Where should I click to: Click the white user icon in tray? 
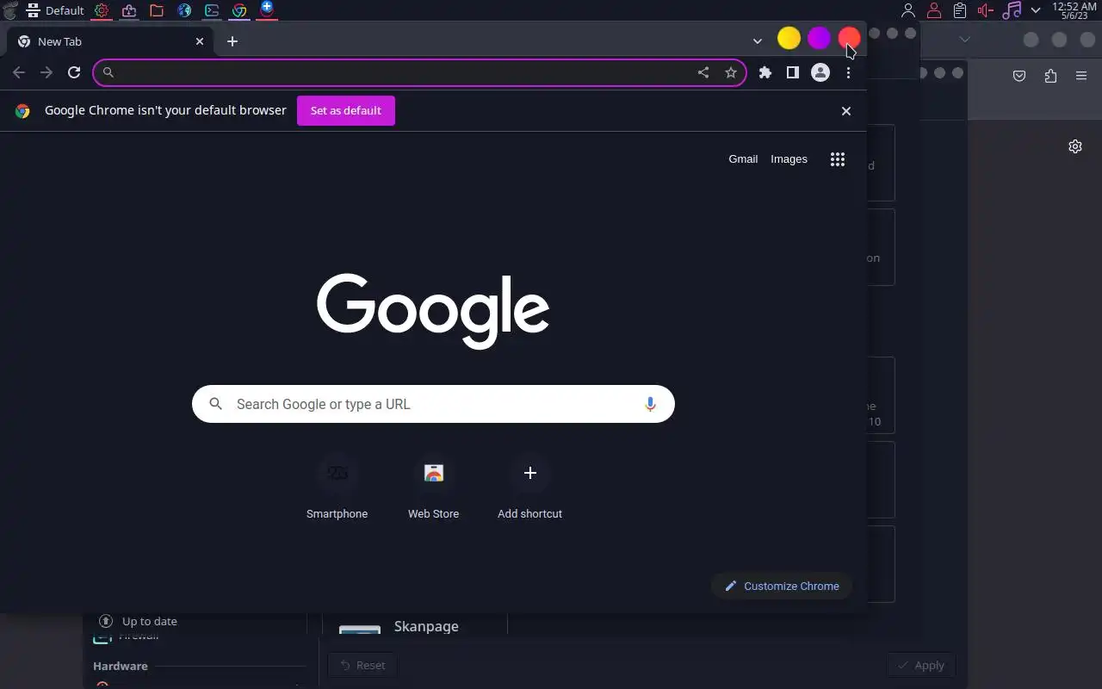pyautogui.click(x=908, y=10)
